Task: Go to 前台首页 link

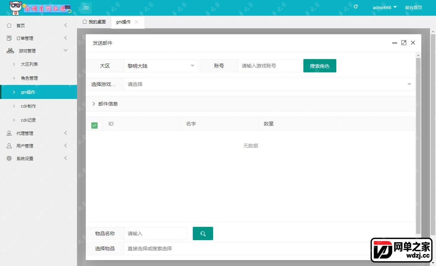Action: [414, 7]
